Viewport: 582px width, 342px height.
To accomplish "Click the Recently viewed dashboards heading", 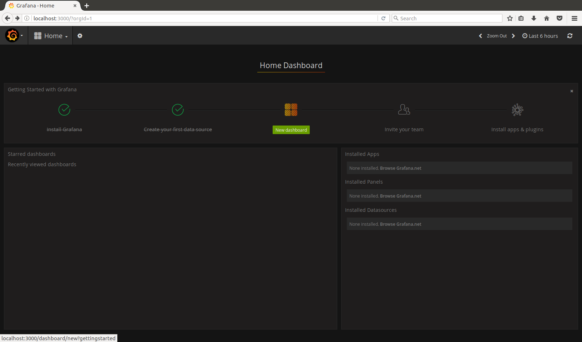I will (42, 164).
